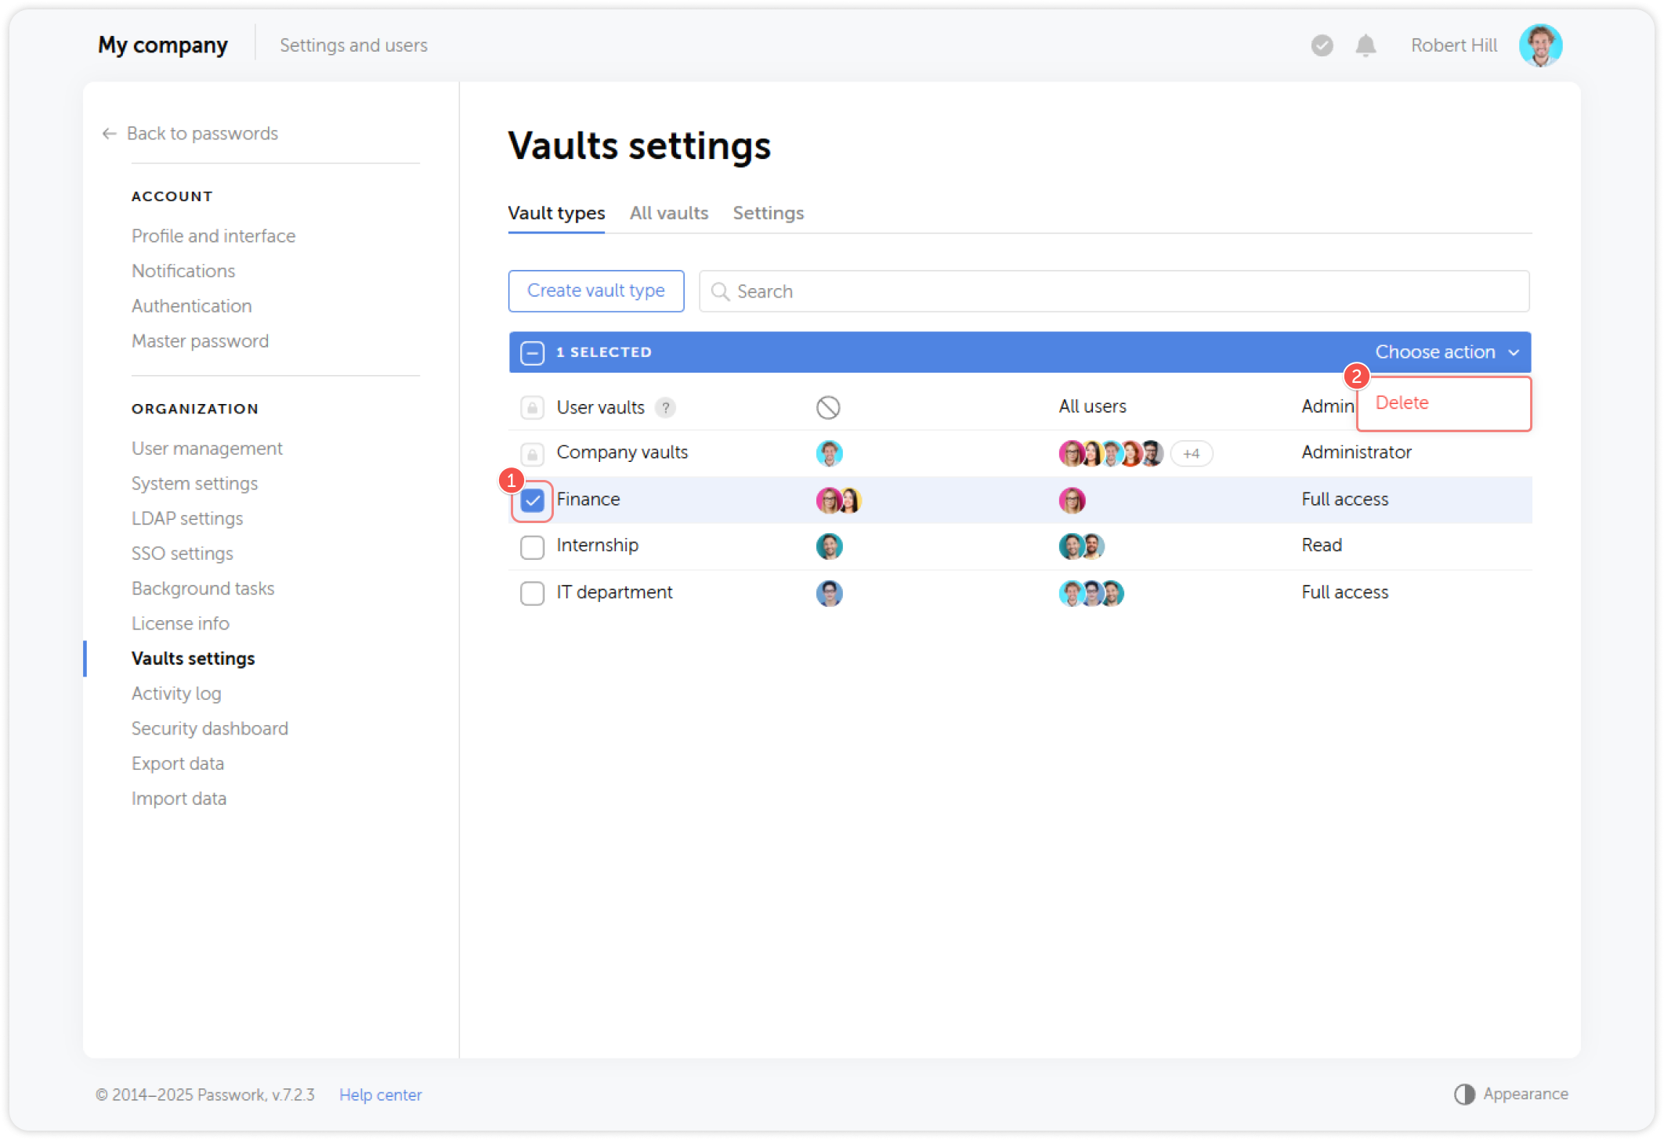Open the Help center link
The width and height of the screenshot is (1664, 1140).
click(x=380, y=1095)
